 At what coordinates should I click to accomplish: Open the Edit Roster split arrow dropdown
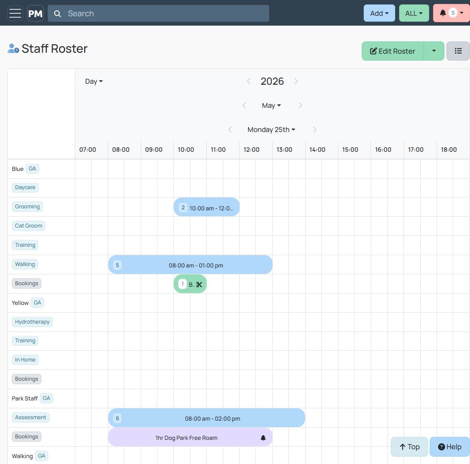(x=434, y=51)
